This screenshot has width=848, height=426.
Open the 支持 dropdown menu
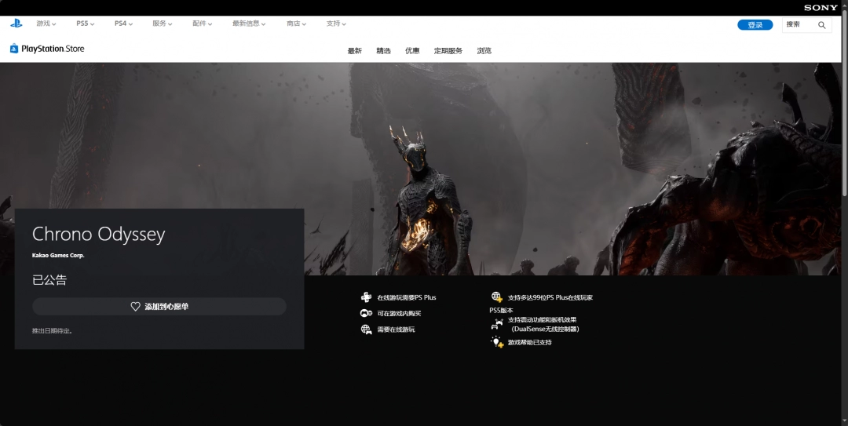(x=336, y=24)
